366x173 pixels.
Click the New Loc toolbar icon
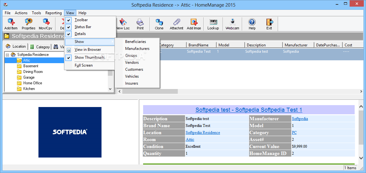123,22
